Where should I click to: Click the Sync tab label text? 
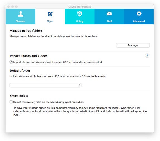[x=50, y=21]
